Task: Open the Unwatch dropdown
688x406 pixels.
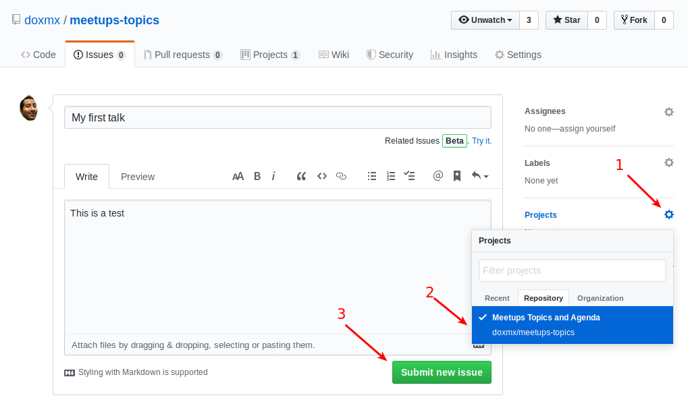Action: point(485,20)
